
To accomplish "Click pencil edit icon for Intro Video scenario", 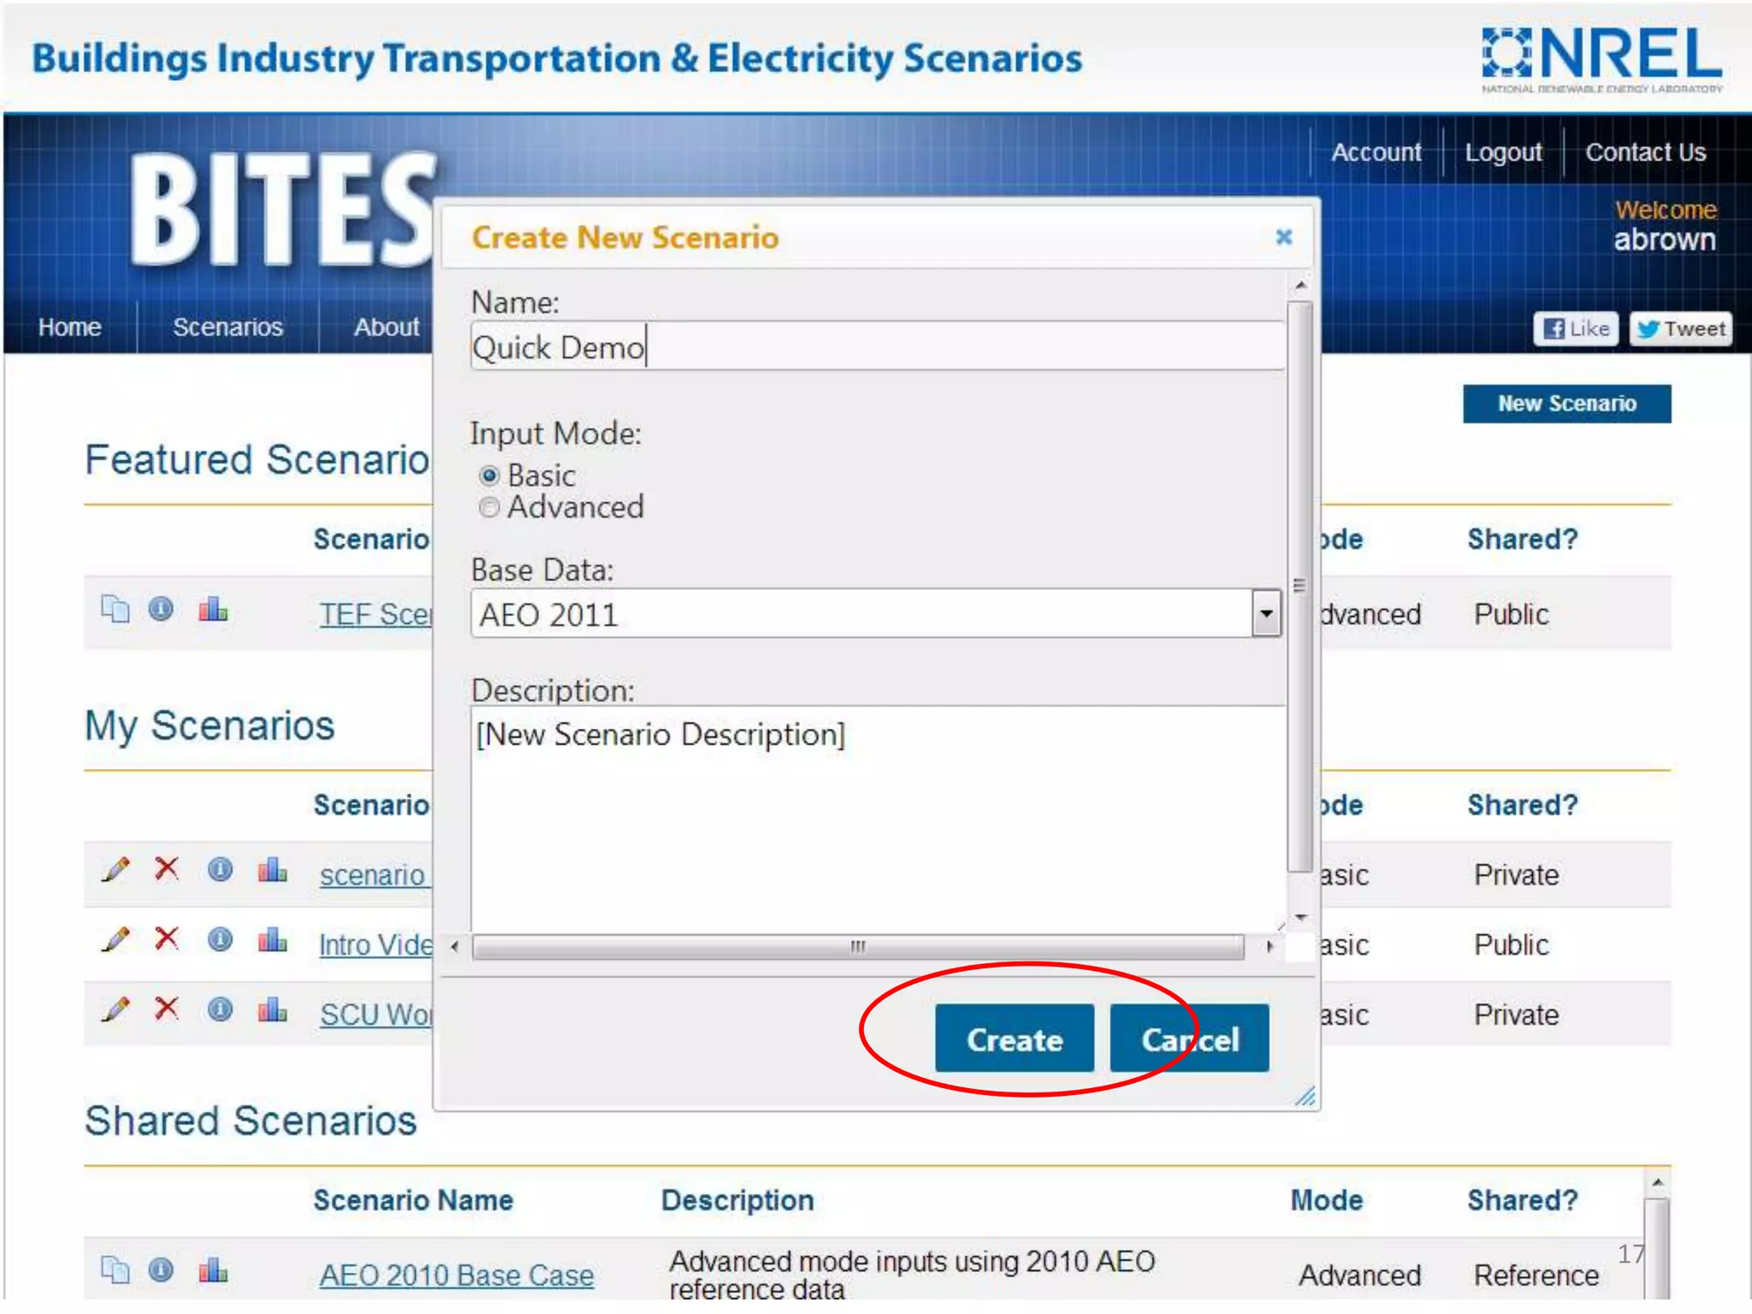I will coord(115,940).
